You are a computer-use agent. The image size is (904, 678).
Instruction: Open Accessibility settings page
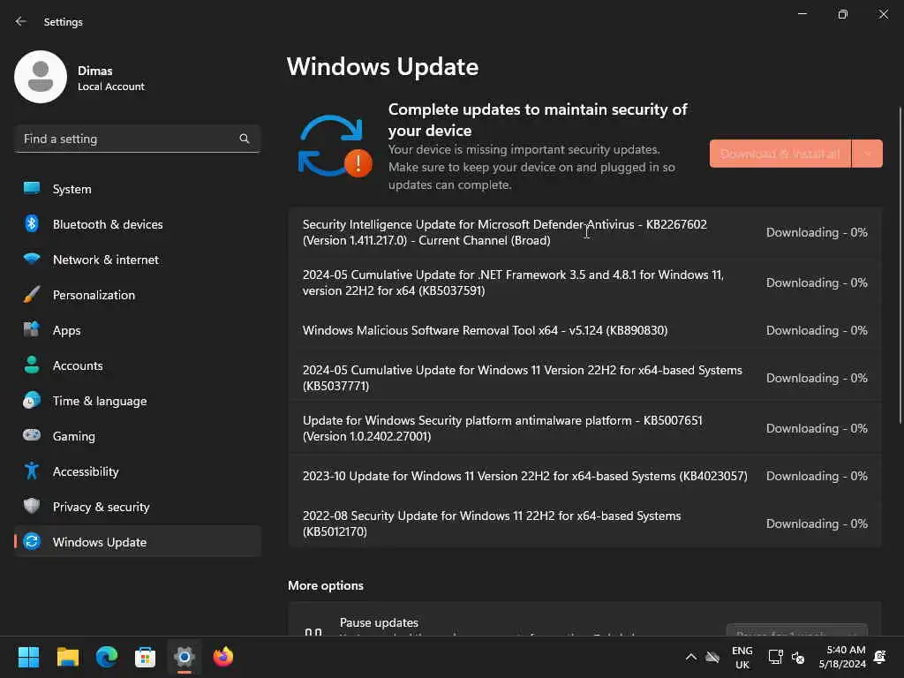click(x=137, y=471)
